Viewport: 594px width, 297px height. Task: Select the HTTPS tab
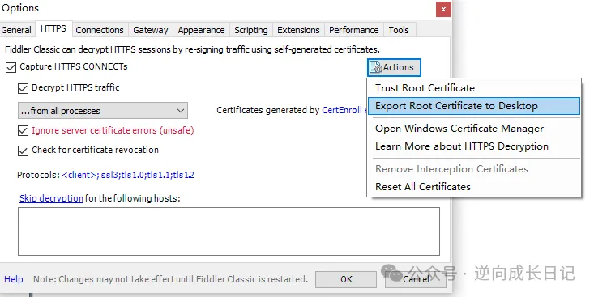(53, 29)
